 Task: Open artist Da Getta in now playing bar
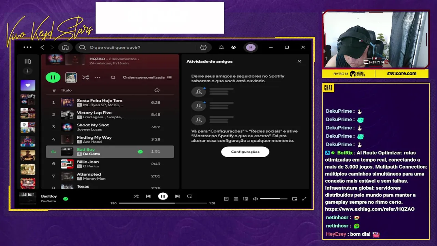(x=48, y=201)
